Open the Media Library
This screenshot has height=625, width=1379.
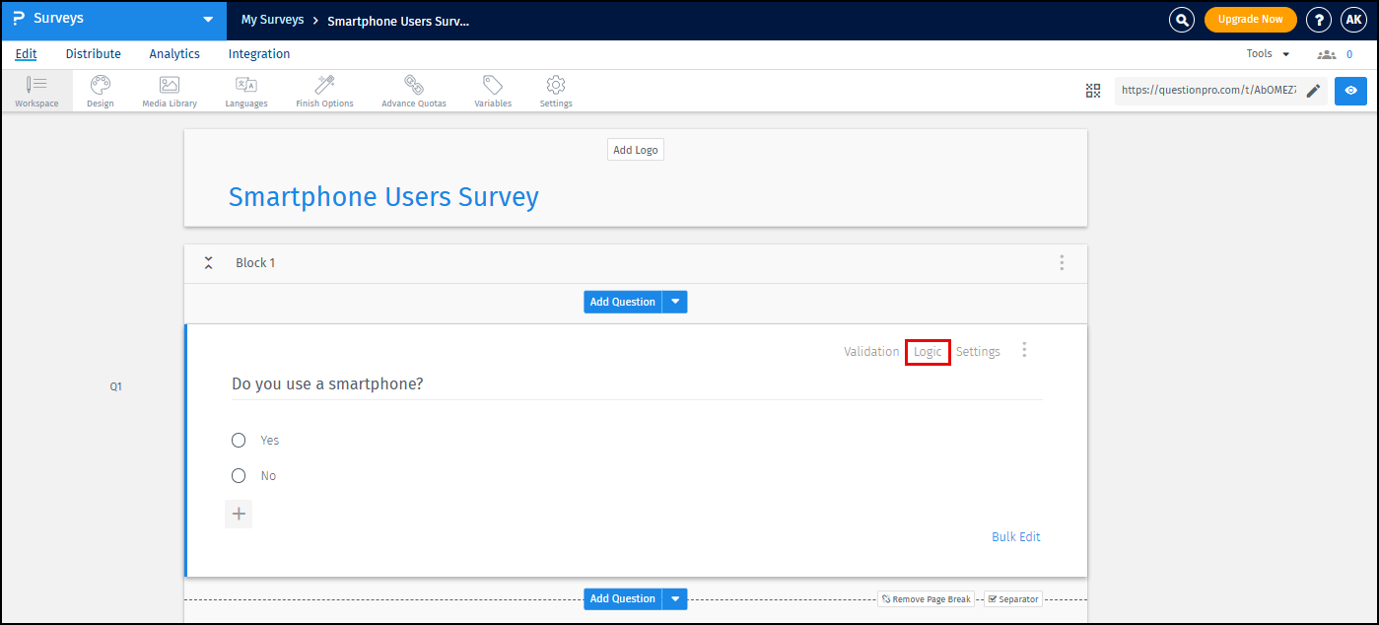169,90
